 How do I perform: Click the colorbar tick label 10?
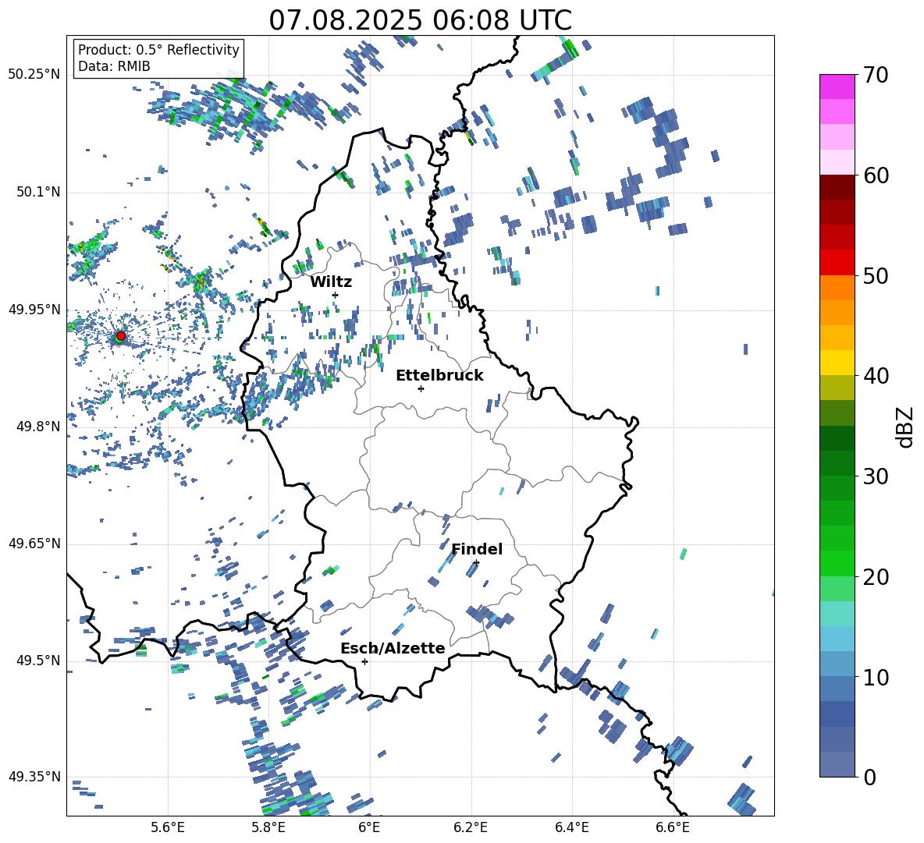[876, 677]
